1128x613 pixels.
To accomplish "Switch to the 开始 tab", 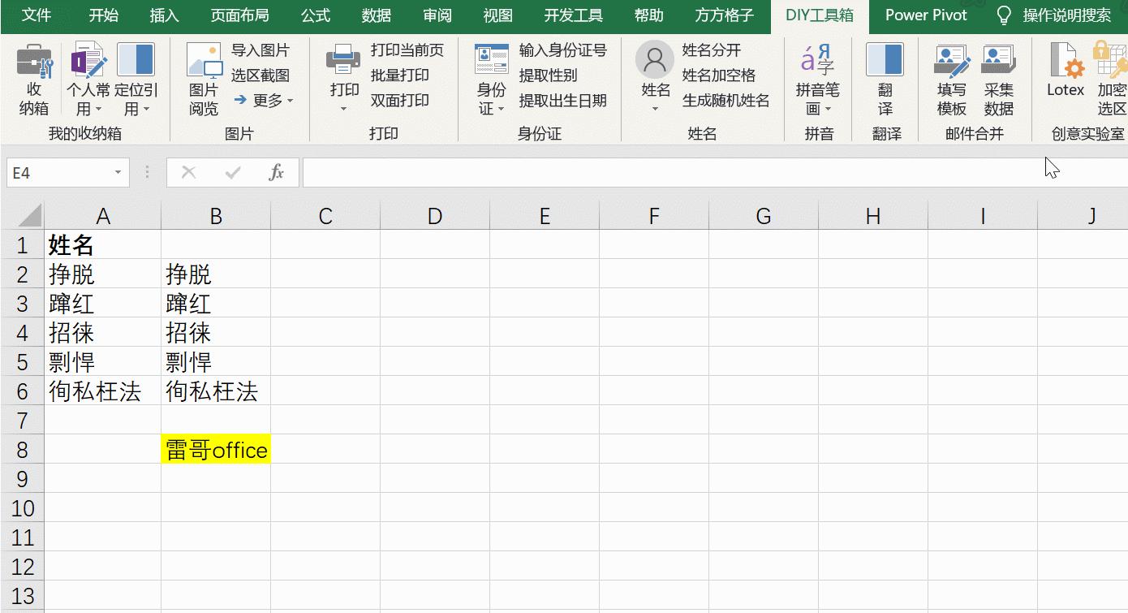I will pyautogui.click(x=103, y=15).
